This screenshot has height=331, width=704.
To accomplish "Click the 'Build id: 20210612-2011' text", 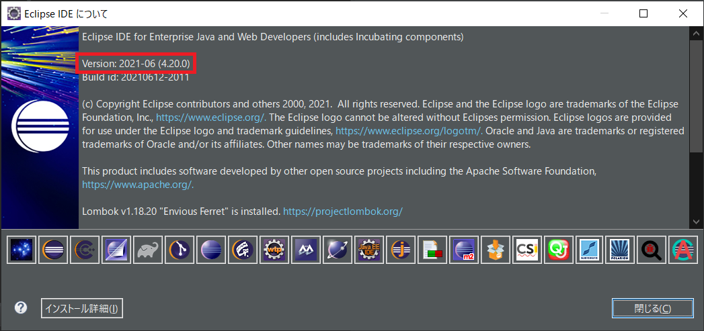I will tap(136, 77).
